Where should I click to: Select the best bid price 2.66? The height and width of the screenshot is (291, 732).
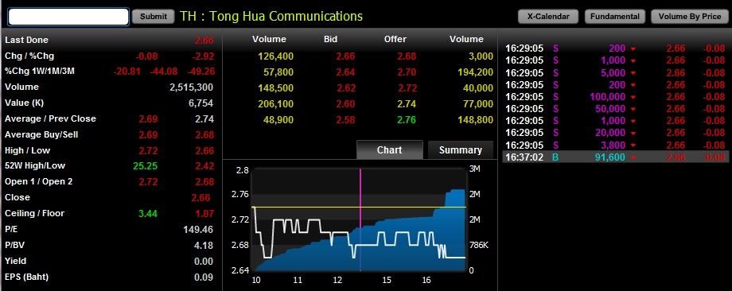click(345, 56)
